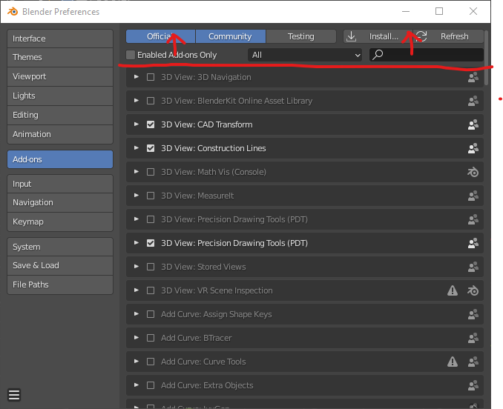Expand Add Curve: BTracer details
This screenshot has height=409, width=503.
(137, 338)
